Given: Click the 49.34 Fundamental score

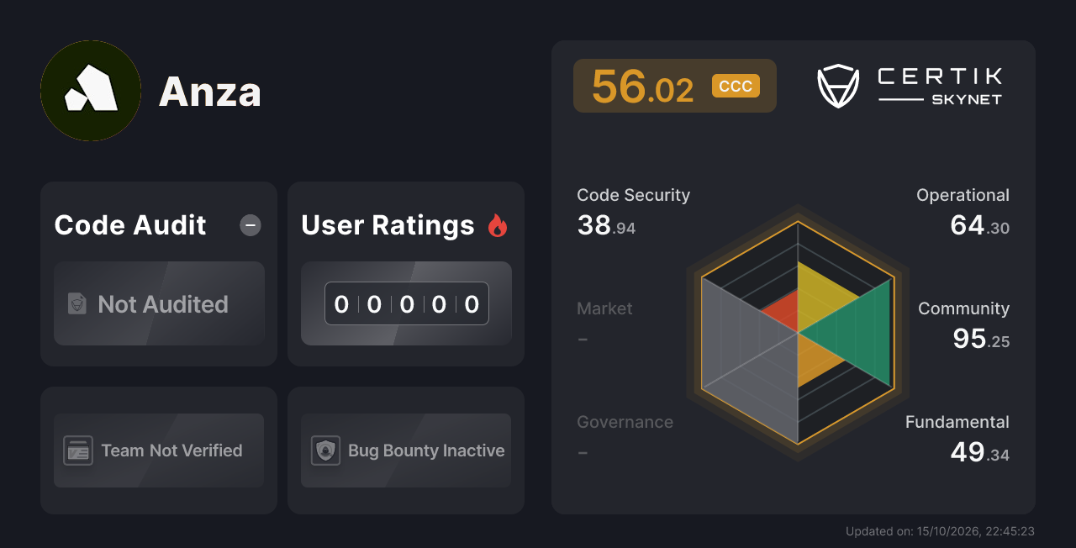Looking at the screenshot, I should [x=979, y=452].
